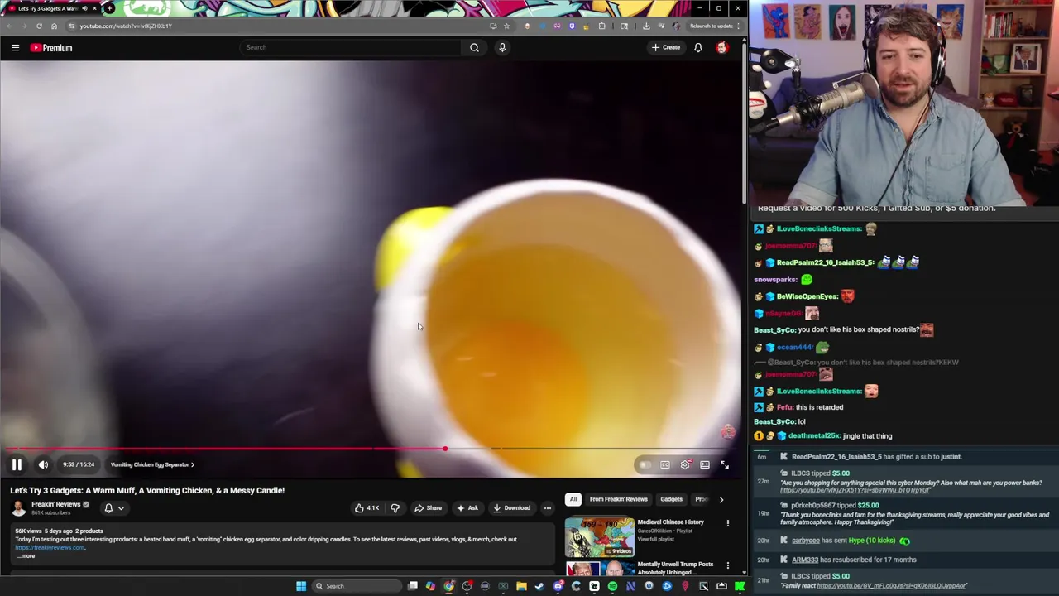Click the progress bar scrubber handle

click(x=445, y=449)
